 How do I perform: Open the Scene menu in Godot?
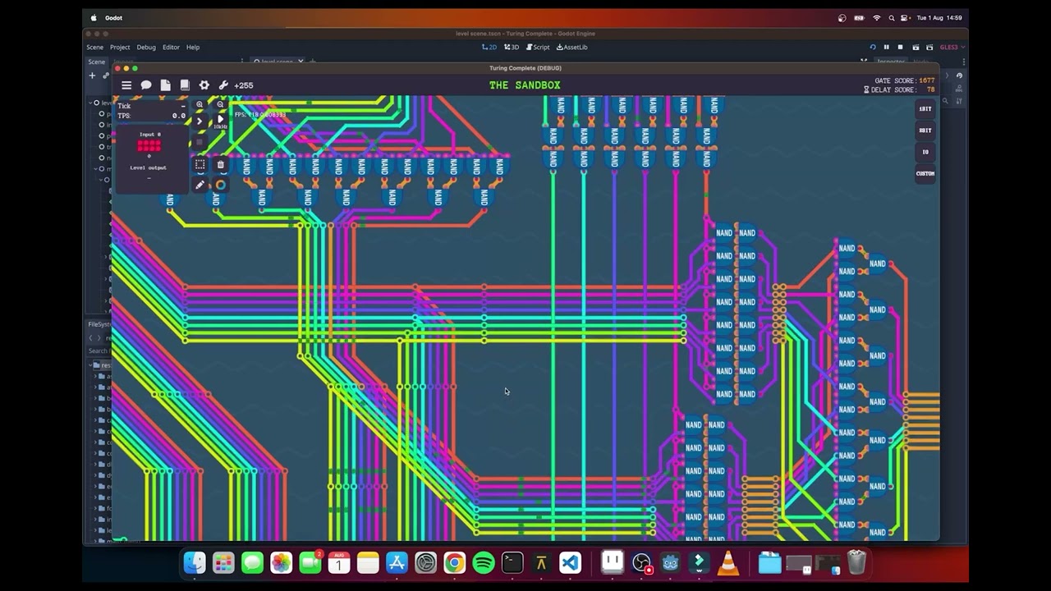click(95, 47)
